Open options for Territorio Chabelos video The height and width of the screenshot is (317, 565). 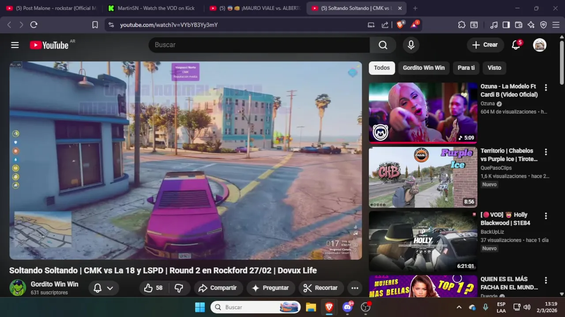(546, 152)
